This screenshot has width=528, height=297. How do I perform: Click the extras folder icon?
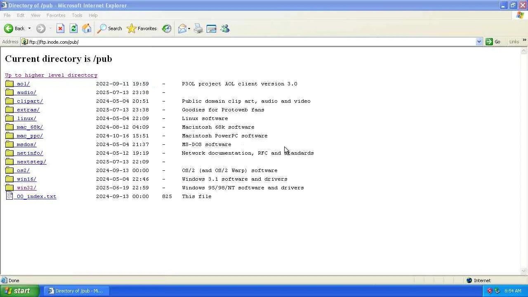pyautogui.click(x=9, y=110)
